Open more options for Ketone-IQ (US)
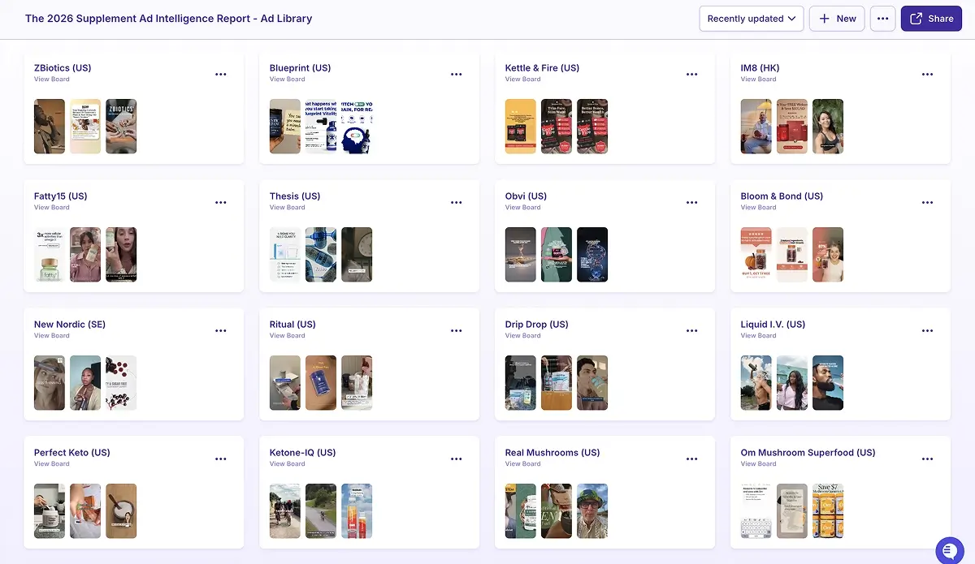 (x=457, y=459)
